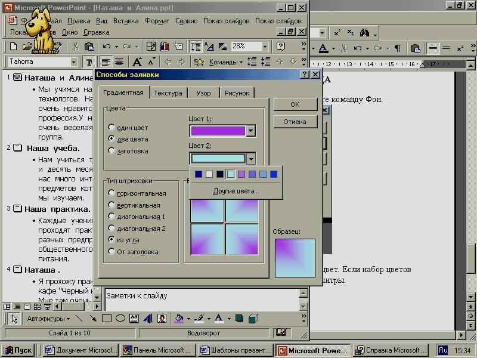Image resolution: width=477 pixels, height=358 pixels.
Task: Open the 28% zoom dropdown
Action: pyautogui.click(x=265, y=47)
